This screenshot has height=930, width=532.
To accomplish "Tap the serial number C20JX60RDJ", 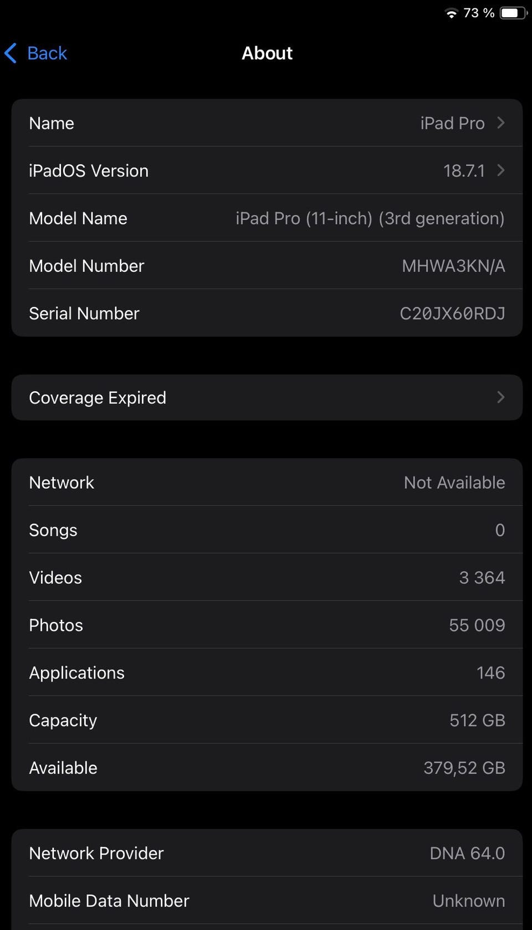I will (x=452, y=314).
